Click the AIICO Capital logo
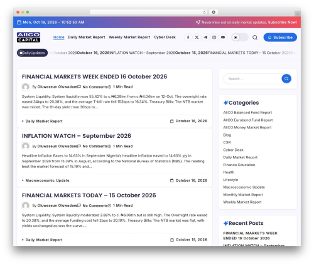 point(28,37)
